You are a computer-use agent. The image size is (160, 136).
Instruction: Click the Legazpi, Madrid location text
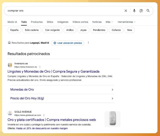[x=40, y=43]
